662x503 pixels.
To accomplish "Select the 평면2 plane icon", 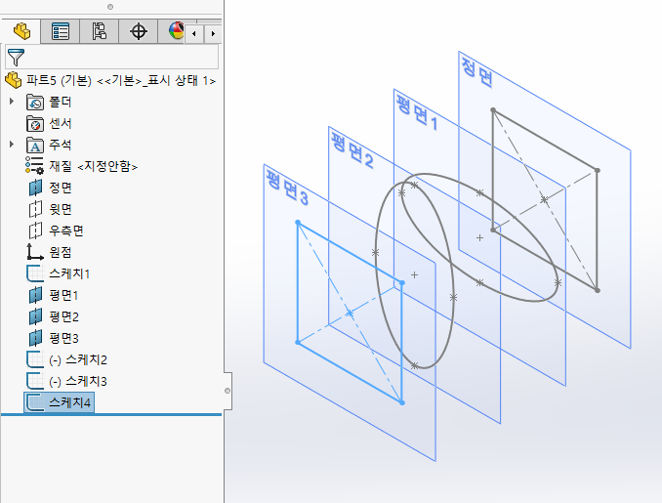I will click(x=35, y=316).
